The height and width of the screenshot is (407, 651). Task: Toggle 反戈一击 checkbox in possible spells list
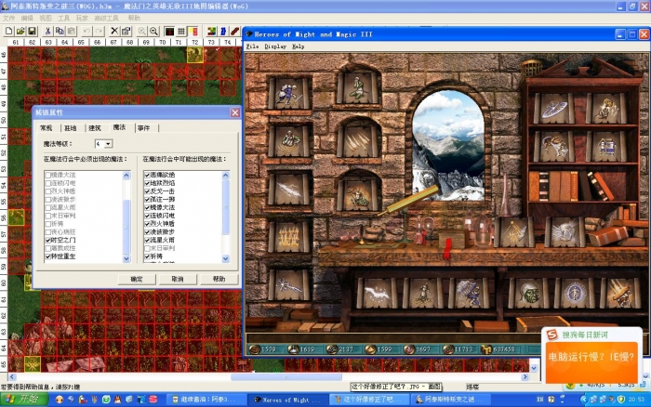[x=147, y=191]
